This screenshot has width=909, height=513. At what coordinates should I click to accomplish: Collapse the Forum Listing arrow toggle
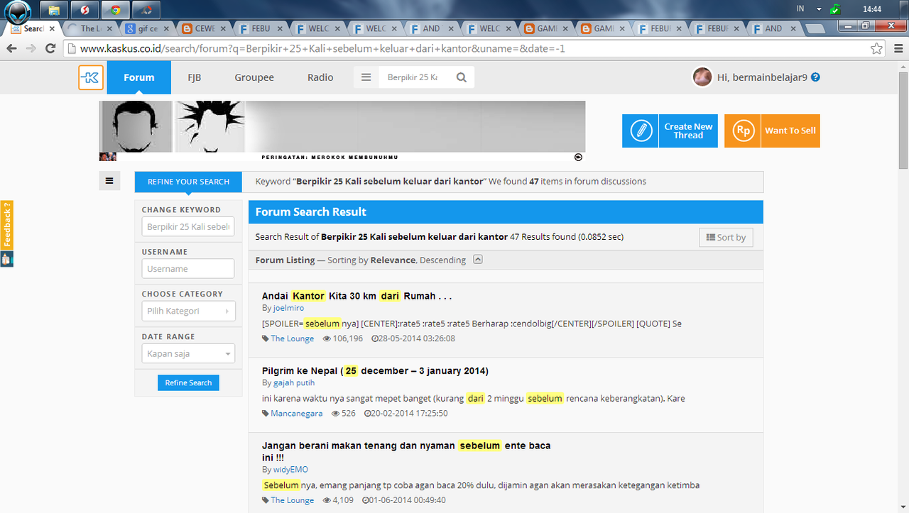(x=478, y=259)
